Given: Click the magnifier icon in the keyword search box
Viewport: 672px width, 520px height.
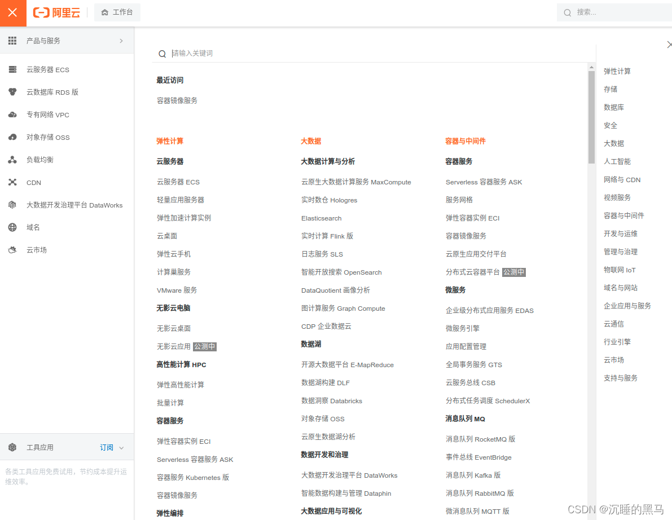Looking at the screenshot, I should click(162, 54).
